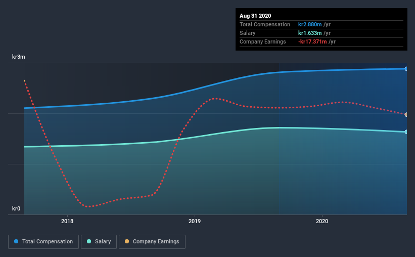The height and width of the screenshot is (257, 415).
Task: Click the -kr17.371m company earnings value
Action: point(312,41)
